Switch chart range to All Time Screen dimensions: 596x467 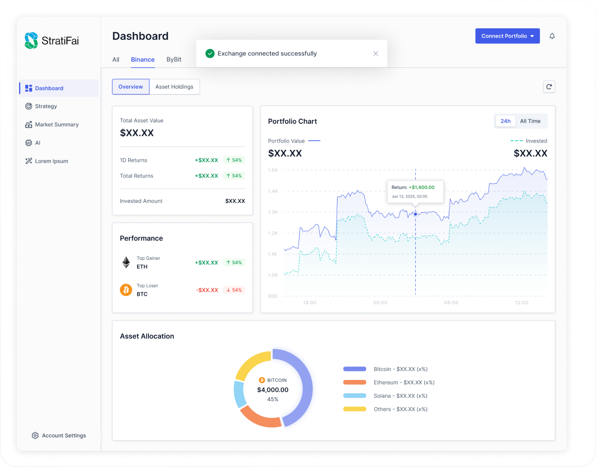(530, 121)
